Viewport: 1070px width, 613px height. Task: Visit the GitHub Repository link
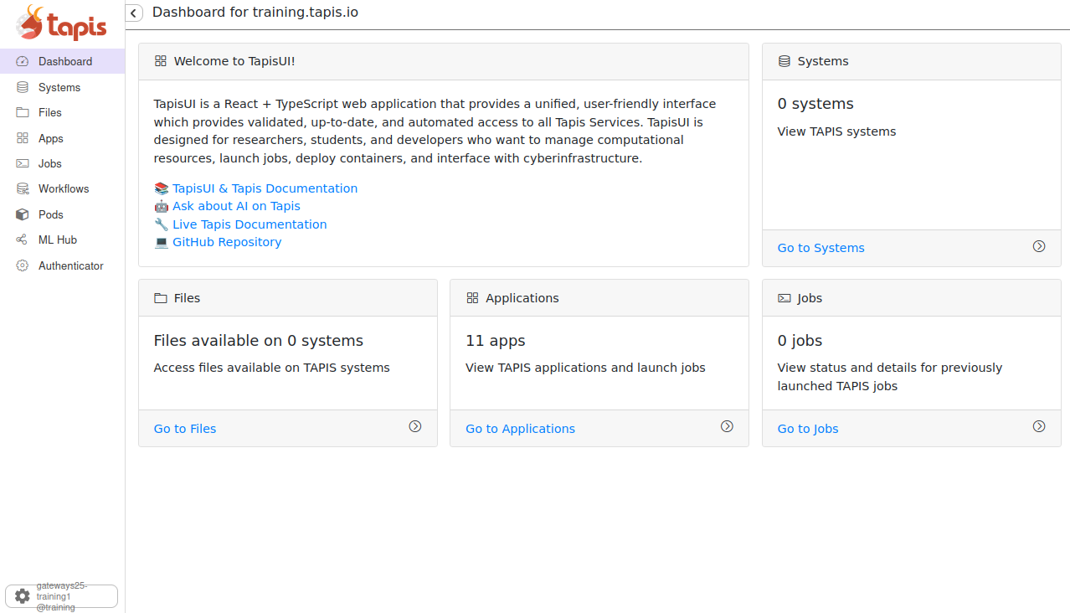(227, 242)
